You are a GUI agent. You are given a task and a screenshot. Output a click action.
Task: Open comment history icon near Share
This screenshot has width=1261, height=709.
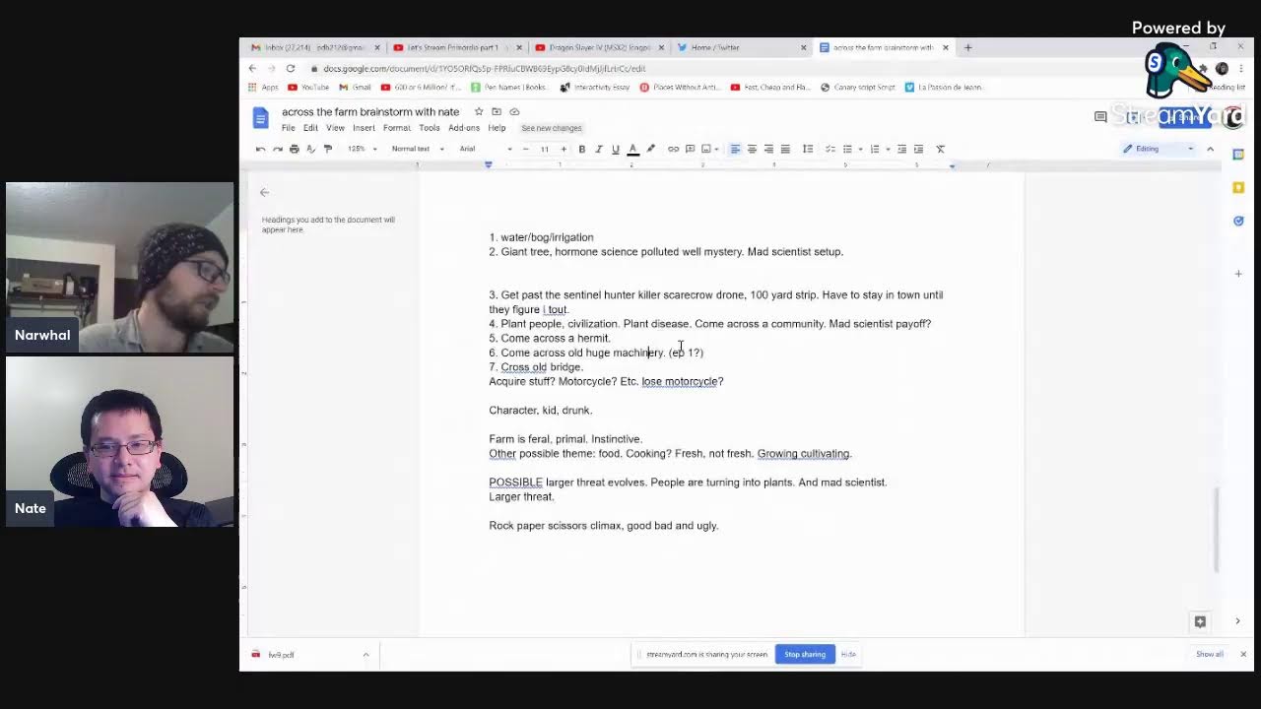(1100, 117)
